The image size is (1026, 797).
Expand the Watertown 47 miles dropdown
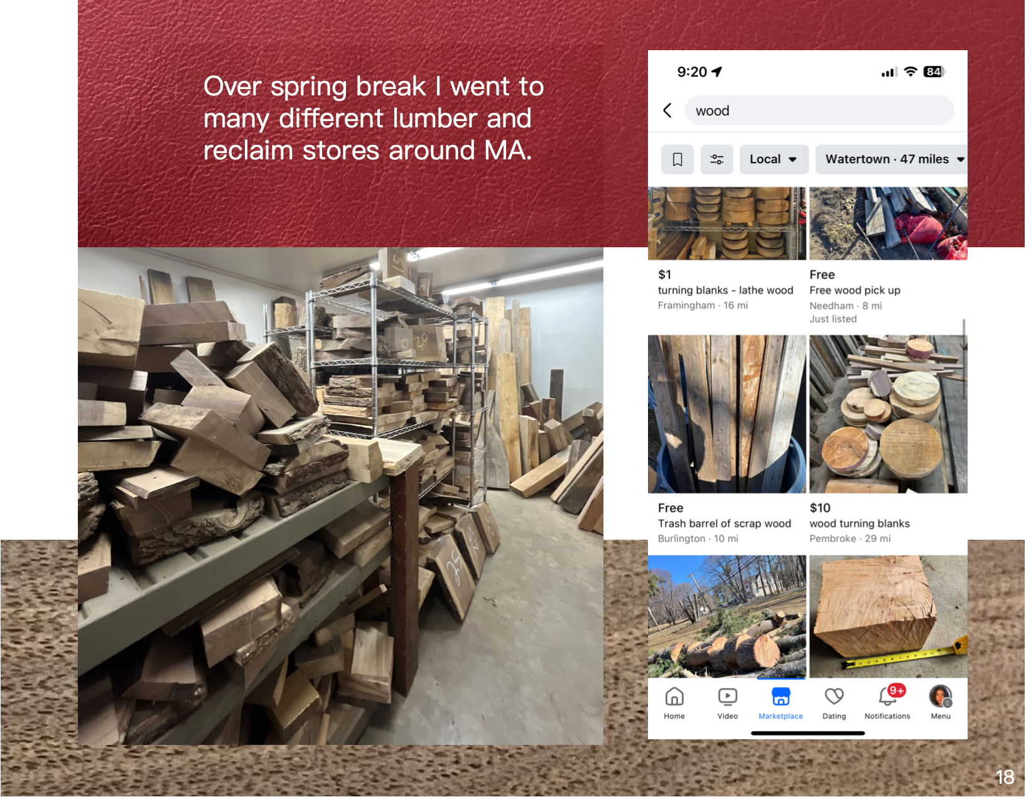point(892,159)
